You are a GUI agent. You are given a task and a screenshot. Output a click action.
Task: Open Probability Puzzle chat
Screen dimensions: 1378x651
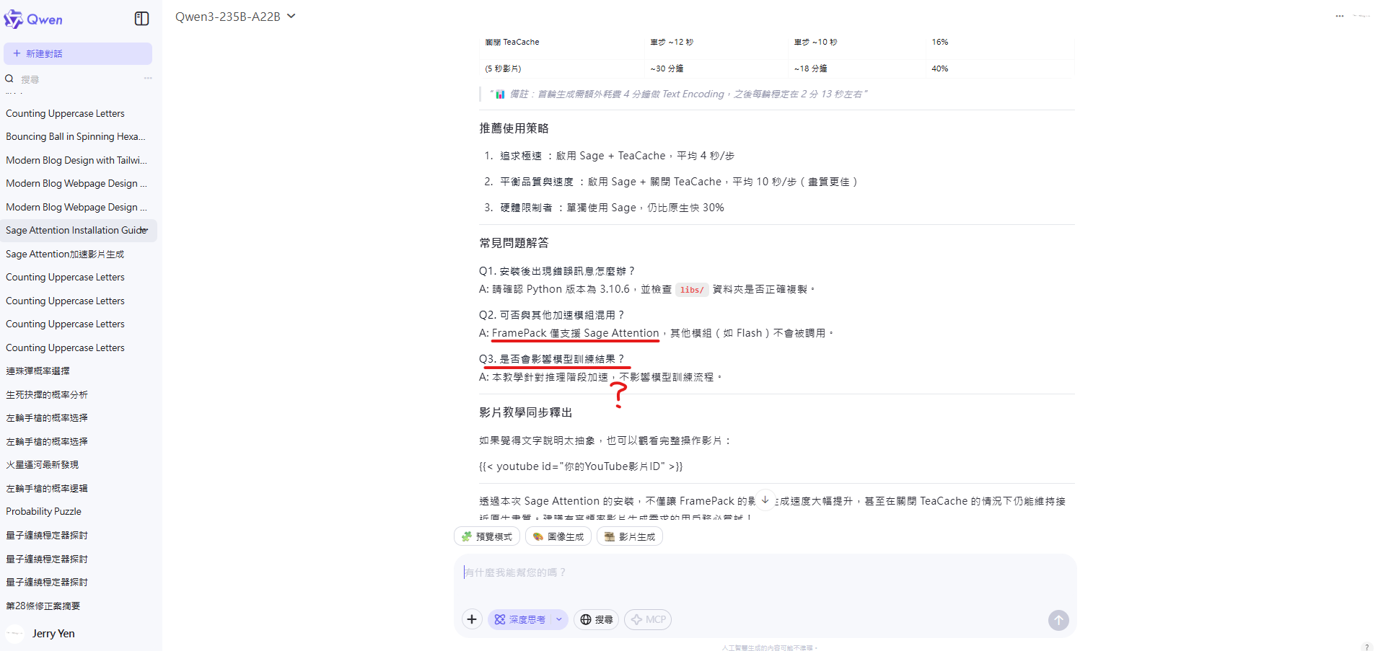pyautogui.click(x=43, y=511)
